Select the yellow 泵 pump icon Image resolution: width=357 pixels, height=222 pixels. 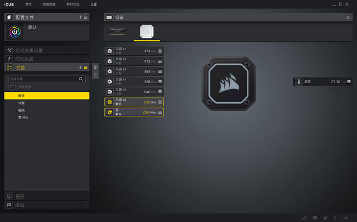110,112
